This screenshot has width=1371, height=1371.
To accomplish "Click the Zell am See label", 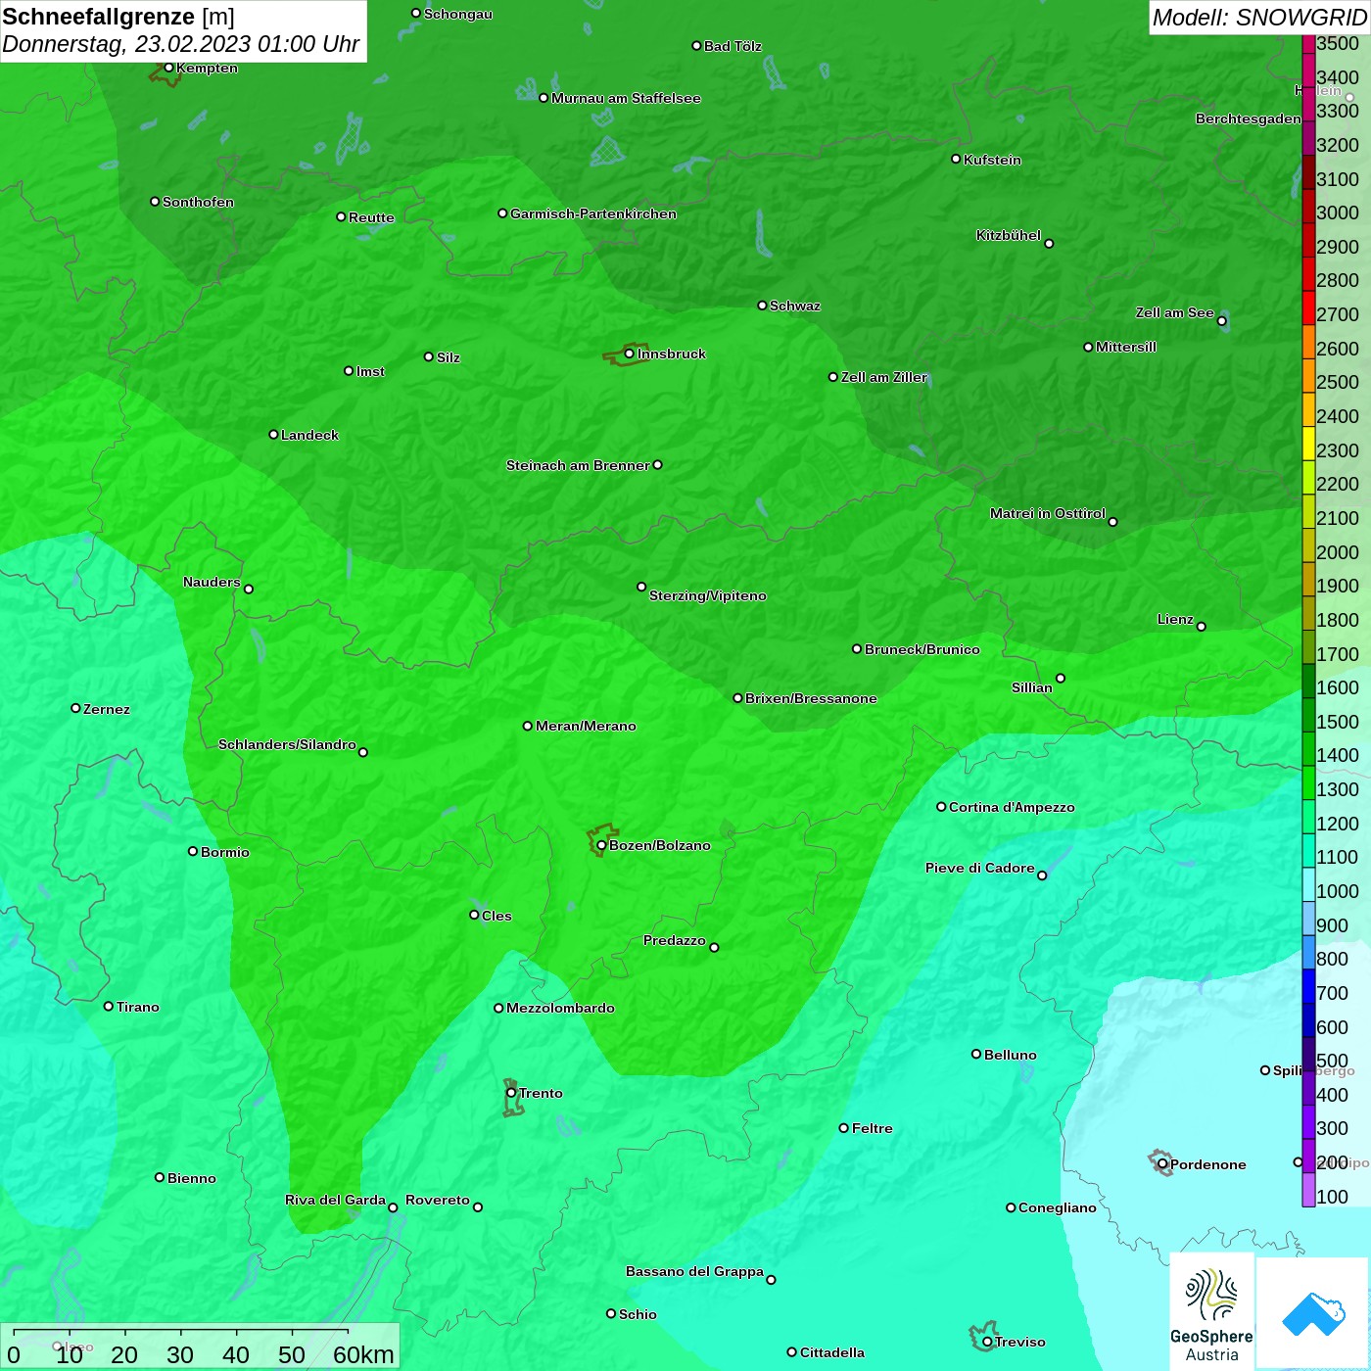I will pos(1175,312).
